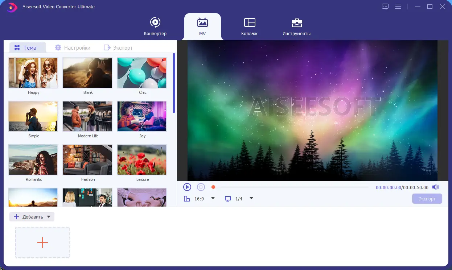This screenshot has height=270, width=452.
Task: Click the 00:00:00.00 current time text
Action: 388,188
